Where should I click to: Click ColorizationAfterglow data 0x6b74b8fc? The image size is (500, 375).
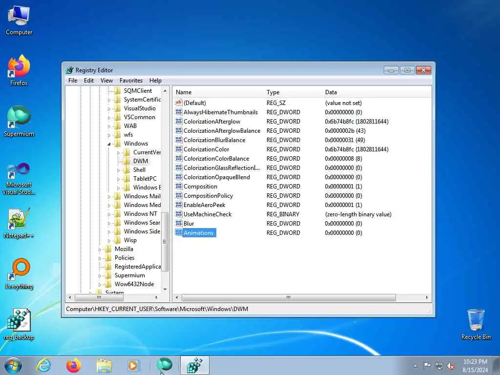[356, 122]
